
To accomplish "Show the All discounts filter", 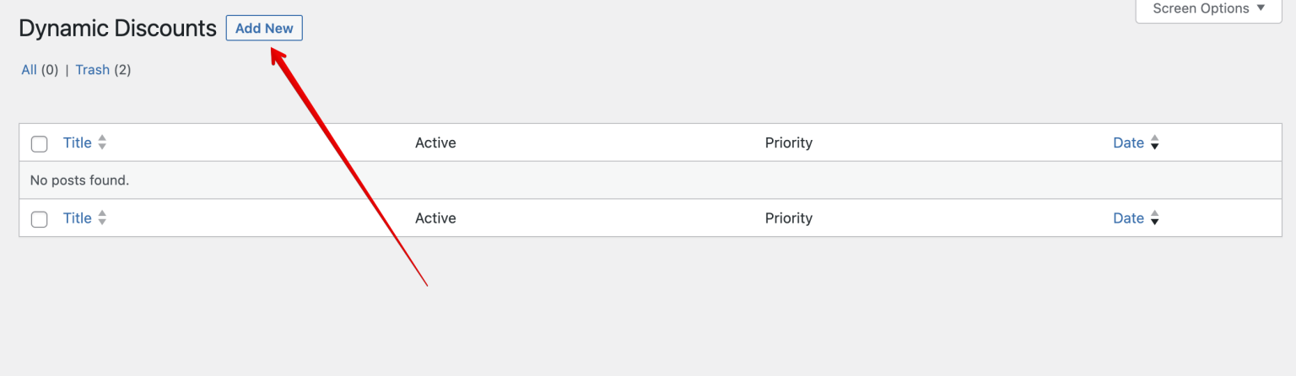I will [x=29, y=70].
